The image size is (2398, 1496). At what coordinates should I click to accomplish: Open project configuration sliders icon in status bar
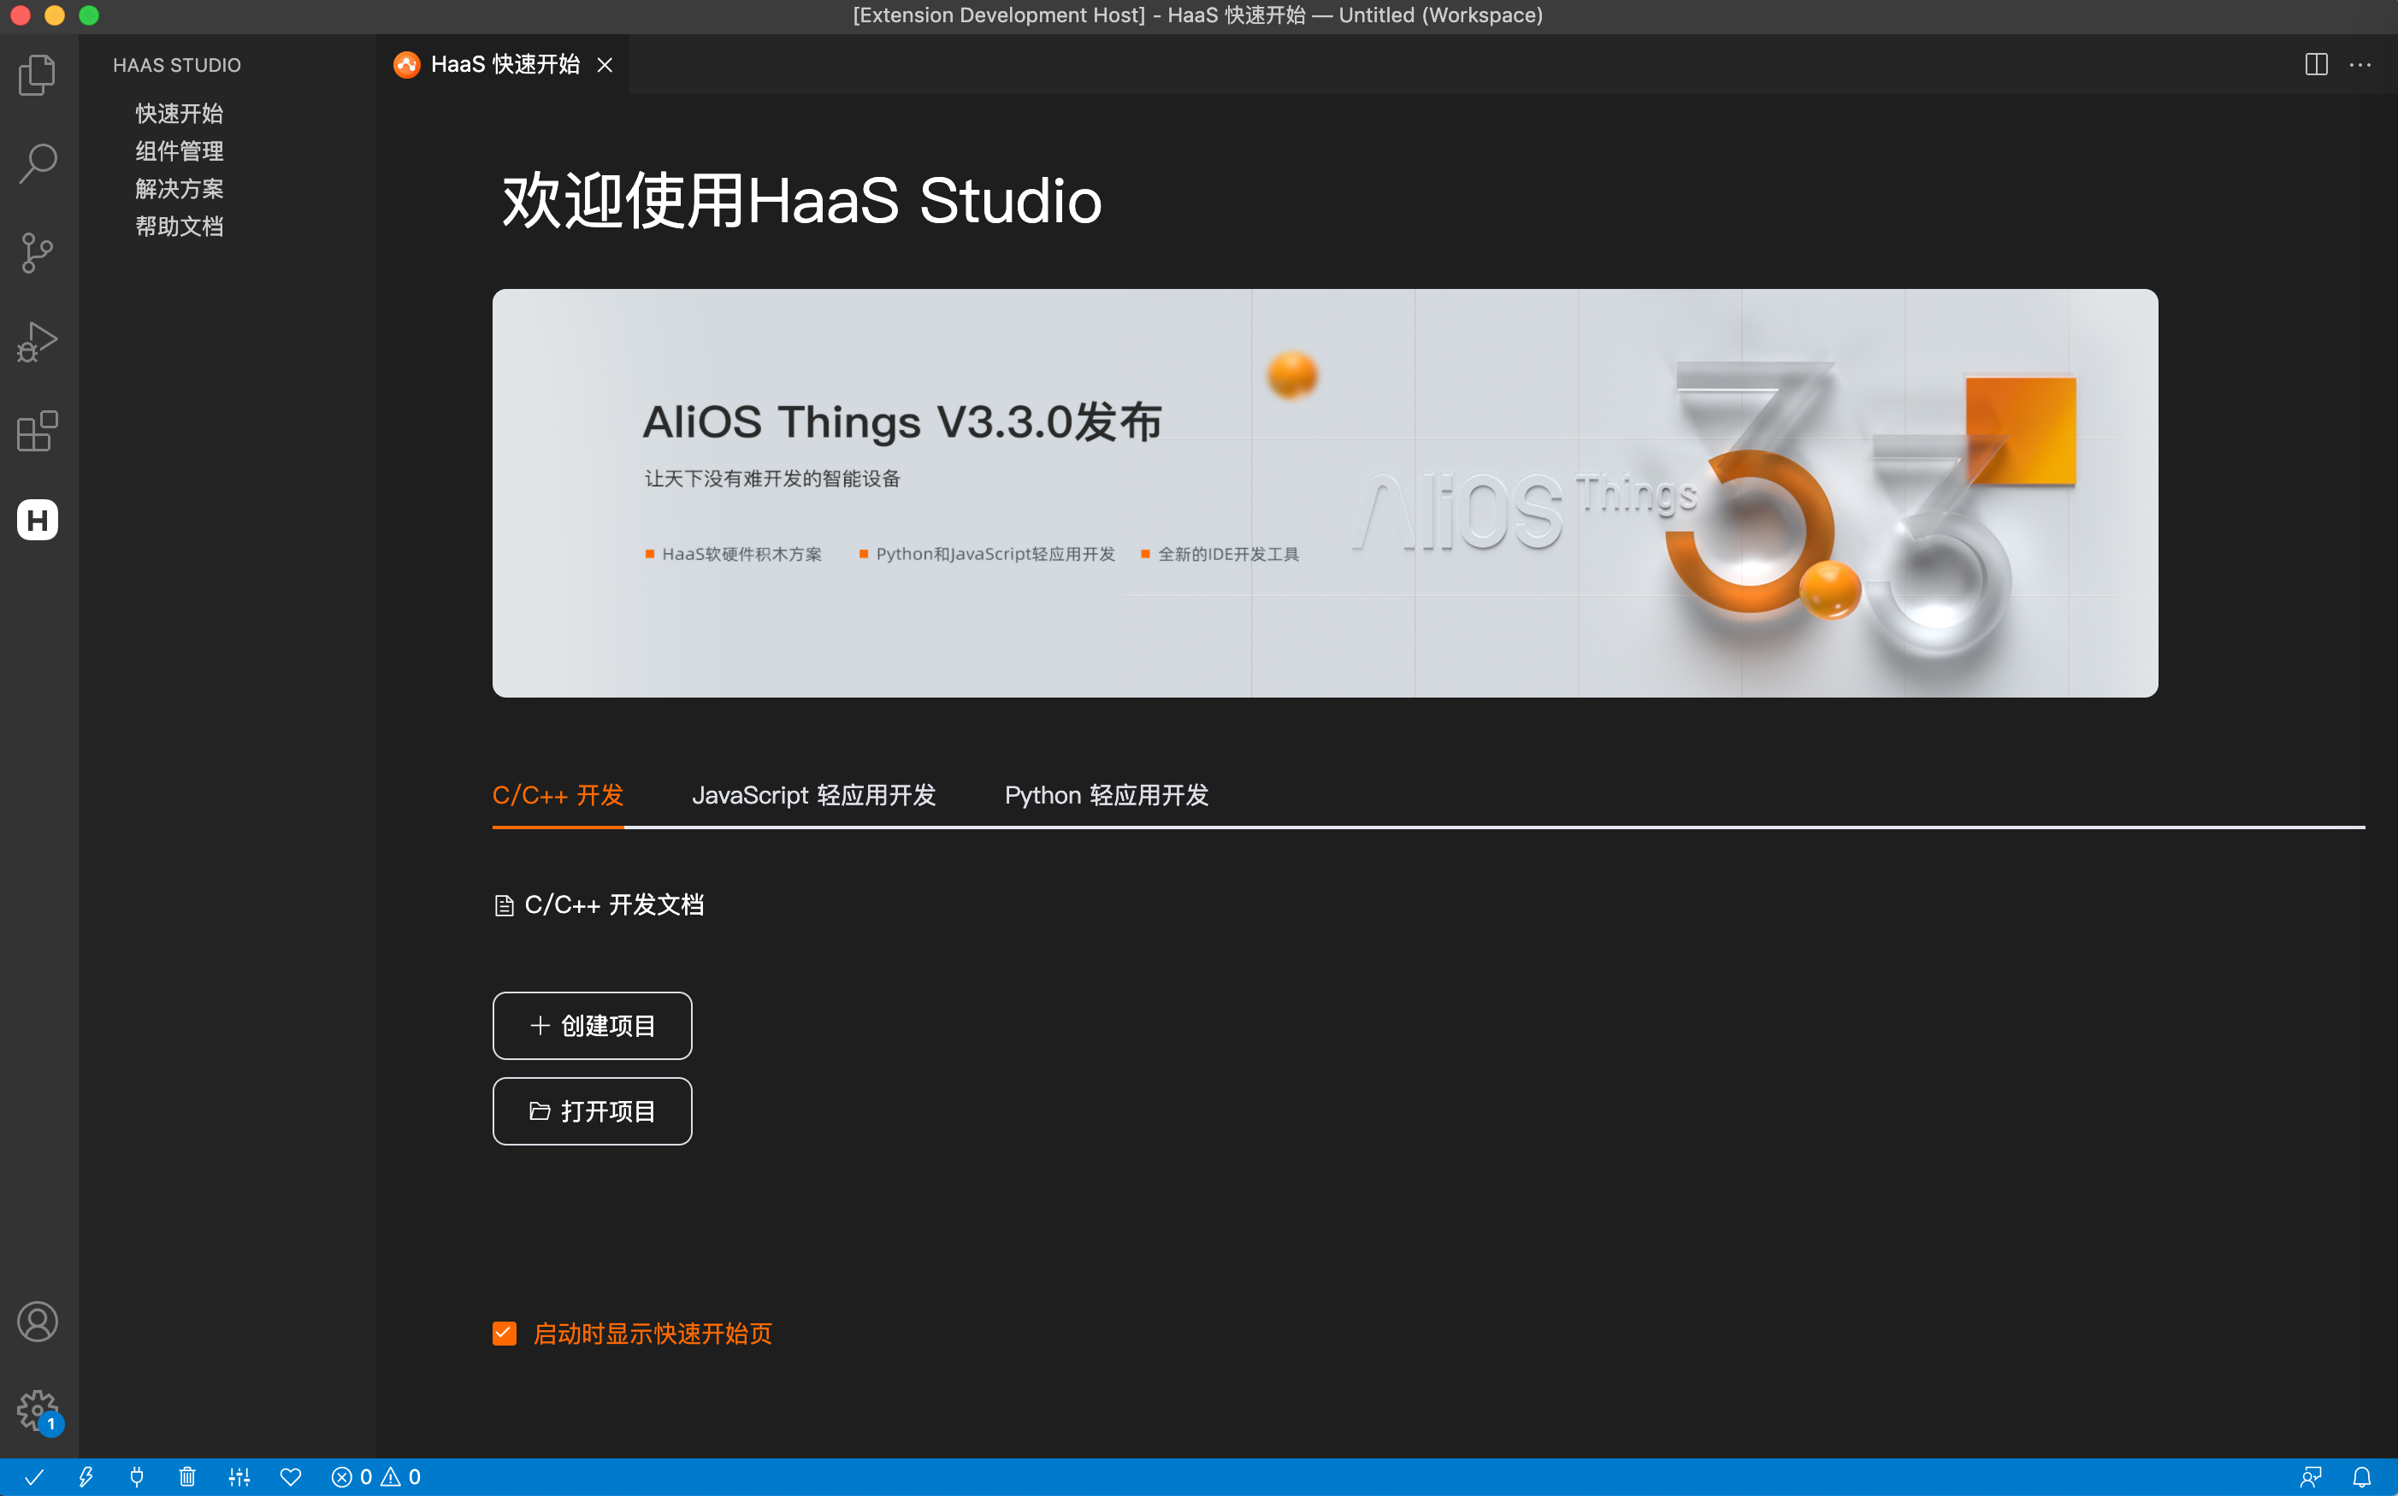239,1476
